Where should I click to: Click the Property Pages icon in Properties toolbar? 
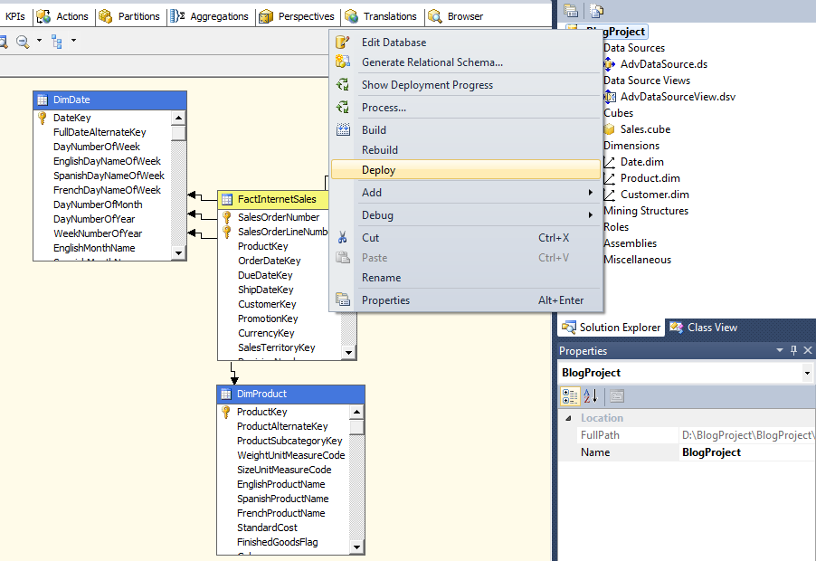617,396
